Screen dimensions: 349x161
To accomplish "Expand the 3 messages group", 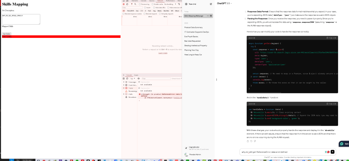I will tap(124, 82).
